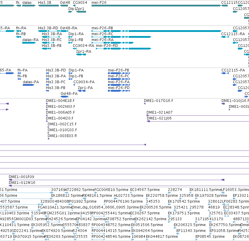Click transcript mei-P26-RA label

103,40
